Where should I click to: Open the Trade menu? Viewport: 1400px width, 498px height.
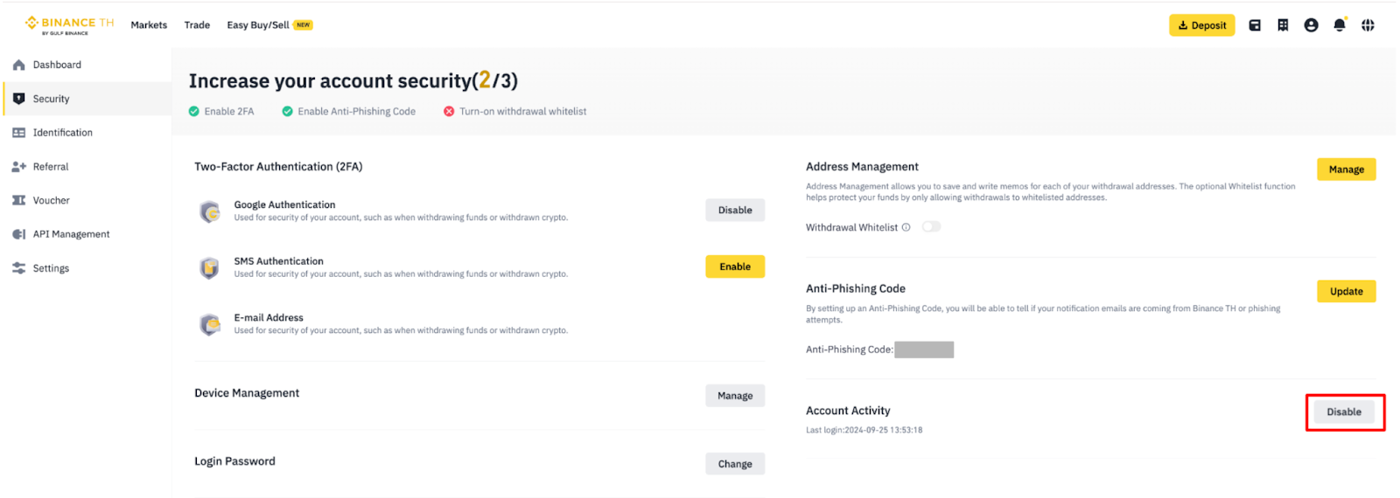click(197, 25)
